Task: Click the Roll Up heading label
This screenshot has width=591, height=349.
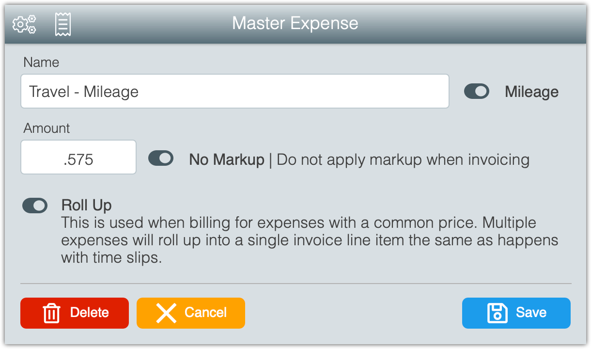Action: 87,206
